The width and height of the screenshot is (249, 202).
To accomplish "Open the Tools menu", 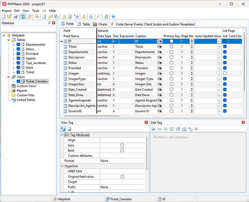I will pyautogui.click(x=36, y=11).
